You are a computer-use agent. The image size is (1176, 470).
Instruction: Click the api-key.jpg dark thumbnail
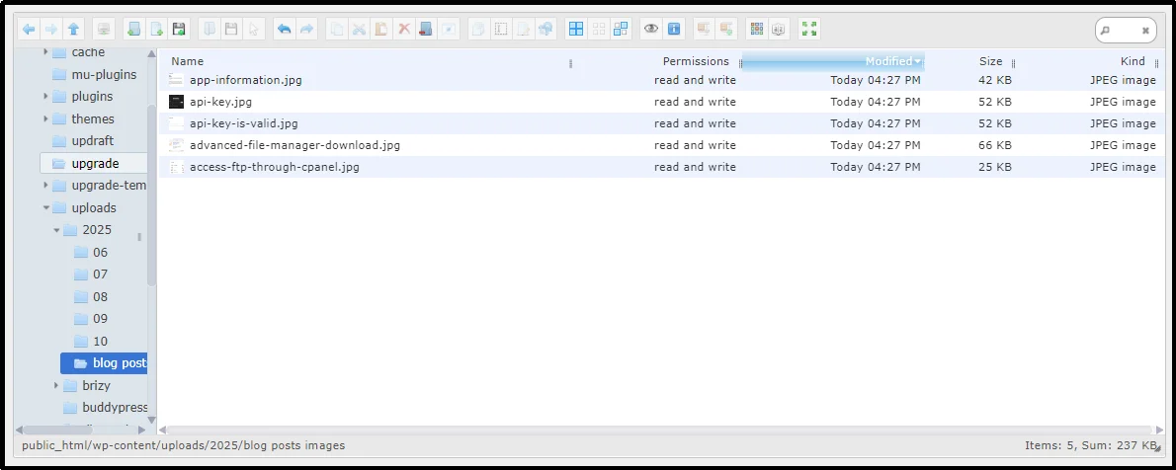coord(176,102)
